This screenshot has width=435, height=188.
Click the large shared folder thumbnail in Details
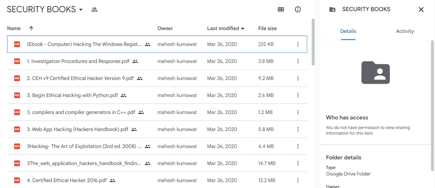click(x=376, y=72)
